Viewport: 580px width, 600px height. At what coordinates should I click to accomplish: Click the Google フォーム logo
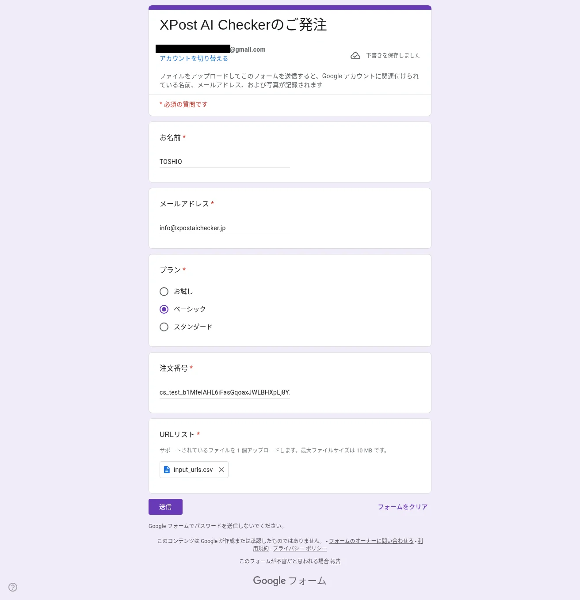[x=290, y=581]
